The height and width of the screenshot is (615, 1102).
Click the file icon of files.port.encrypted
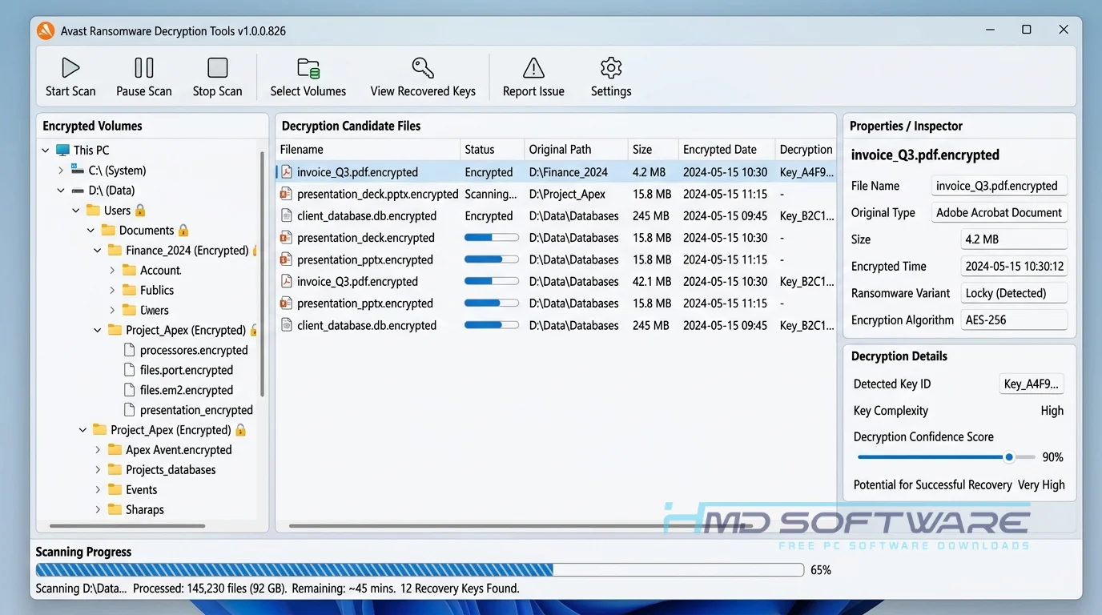click(x=130, y=370)
